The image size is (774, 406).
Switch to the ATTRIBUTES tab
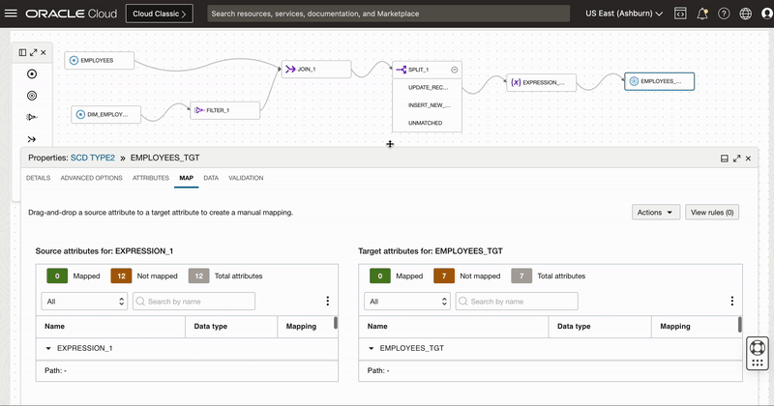tap(151, 178)
